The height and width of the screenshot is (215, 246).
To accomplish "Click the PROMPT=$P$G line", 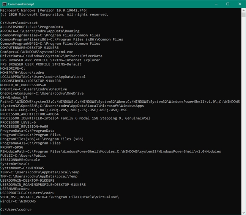I will [x=12, y=147].
